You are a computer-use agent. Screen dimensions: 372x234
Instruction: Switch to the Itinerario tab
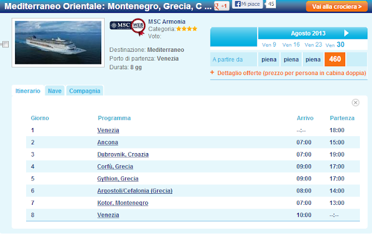(x=28, y=91)
